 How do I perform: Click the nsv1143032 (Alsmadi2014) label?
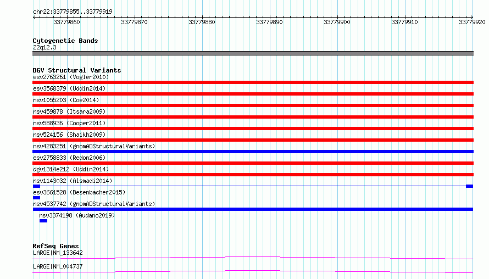tap(73, 181)
